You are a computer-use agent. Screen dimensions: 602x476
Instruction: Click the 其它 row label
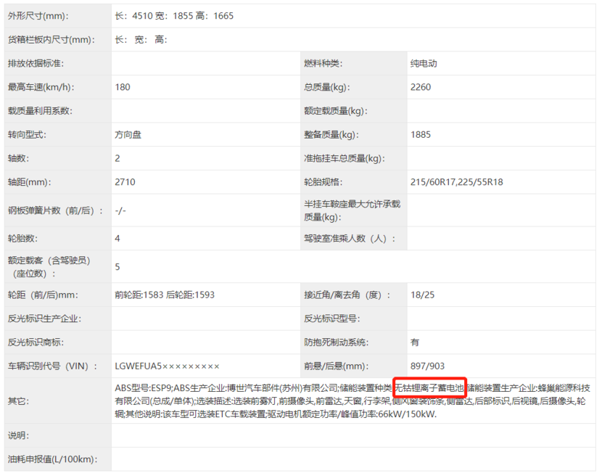coord(18,401)
